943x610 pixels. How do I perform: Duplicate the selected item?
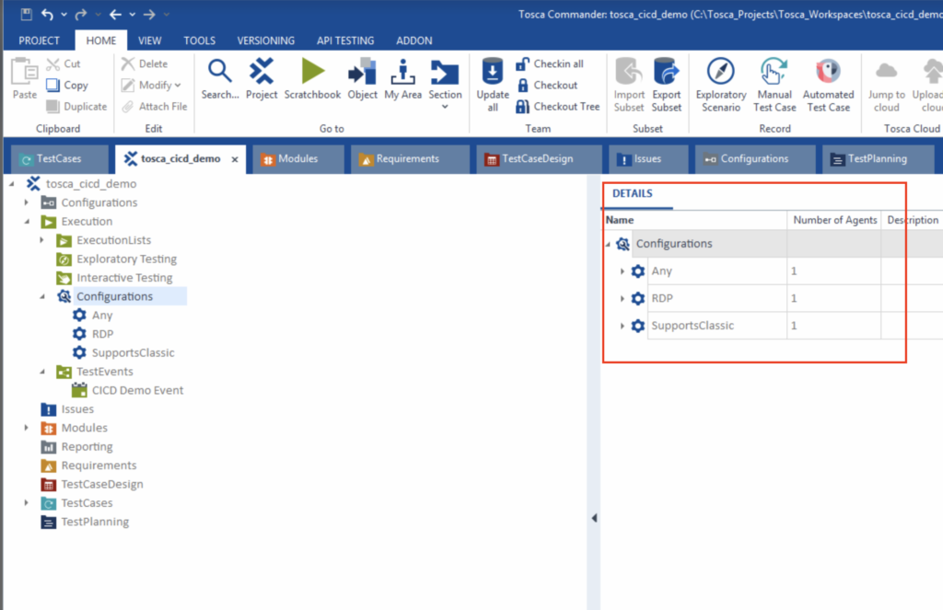77,107
